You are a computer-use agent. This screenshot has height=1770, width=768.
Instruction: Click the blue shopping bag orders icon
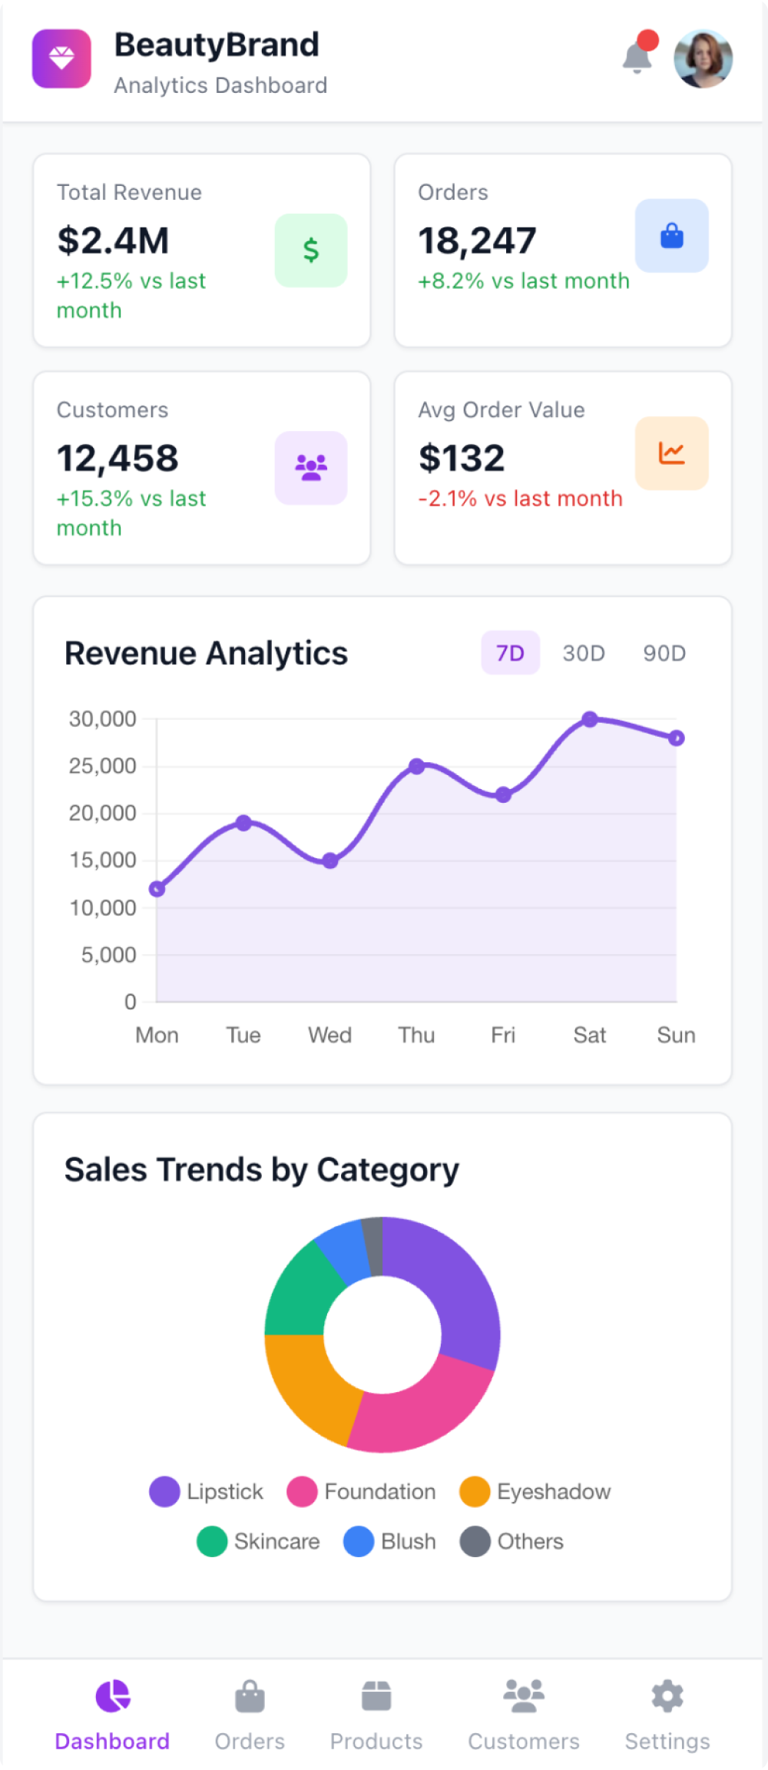[x=671, y=236]
